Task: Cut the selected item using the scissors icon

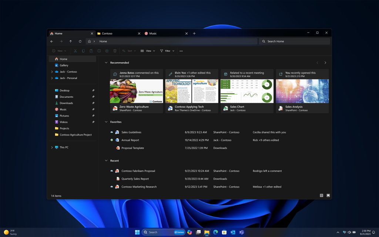Action: (x=75, y=51)
